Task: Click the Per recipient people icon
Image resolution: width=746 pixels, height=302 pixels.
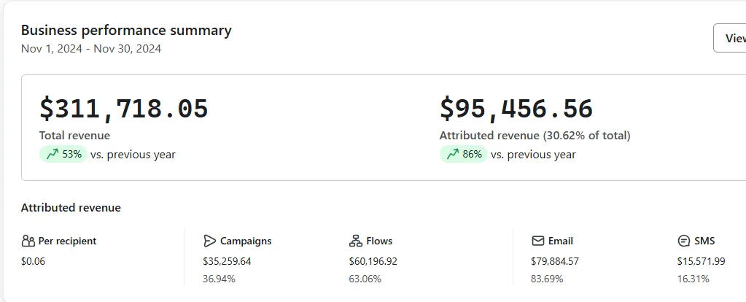Action: click(x=28, y=241)
